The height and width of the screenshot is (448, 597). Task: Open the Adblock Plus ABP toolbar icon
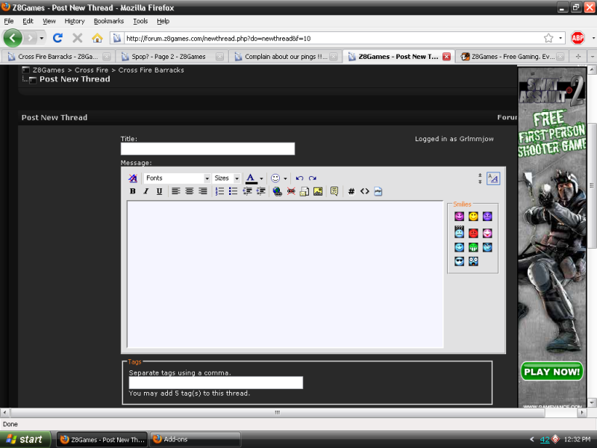578,37
